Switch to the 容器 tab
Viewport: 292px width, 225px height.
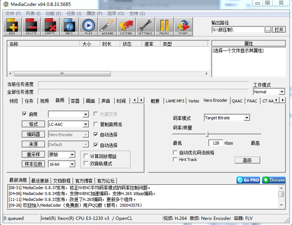click(75, 101)
